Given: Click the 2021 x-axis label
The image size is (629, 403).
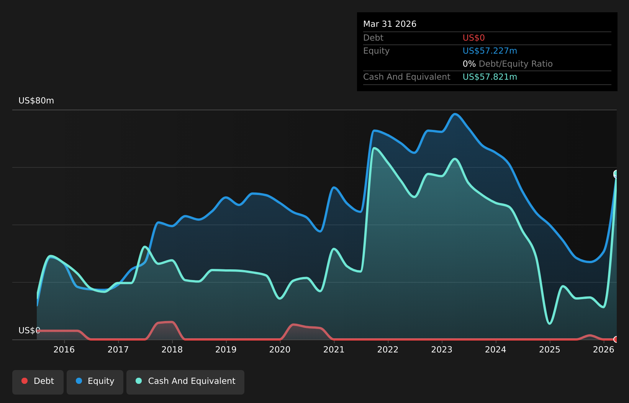Looking at the screenshot, I should point(334,349).
